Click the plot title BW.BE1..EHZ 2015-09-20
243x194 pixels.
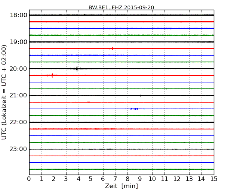pos(121,7)
